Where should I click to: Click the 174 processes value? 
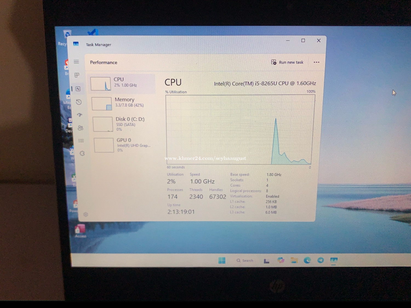(x=172, y=197)
